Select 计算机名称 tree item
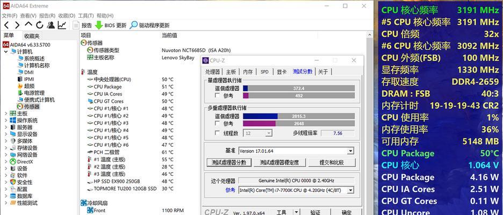The height and width of the screenshot is (215, 503). click(37, 66)
